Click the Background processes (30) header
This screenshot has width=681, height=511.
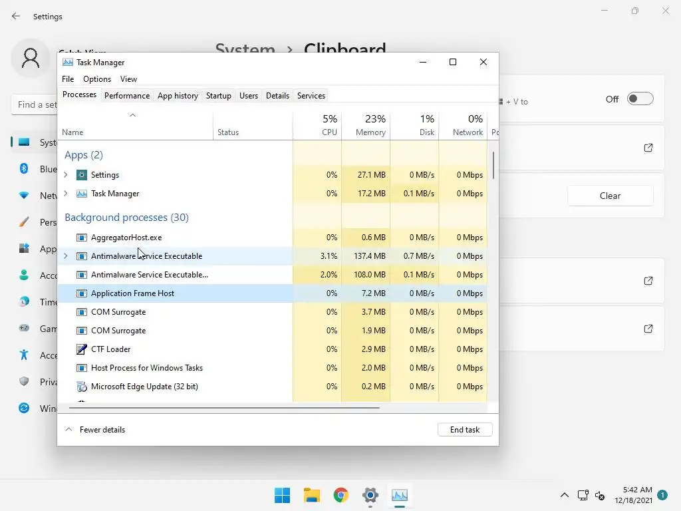[x=126, y=218]
